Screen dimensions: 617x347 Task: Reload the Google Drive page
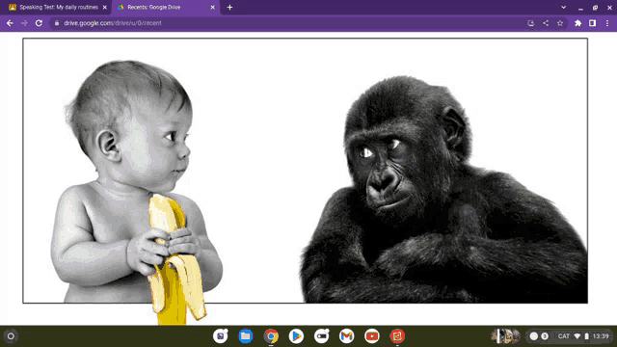(x=39, y=23)
